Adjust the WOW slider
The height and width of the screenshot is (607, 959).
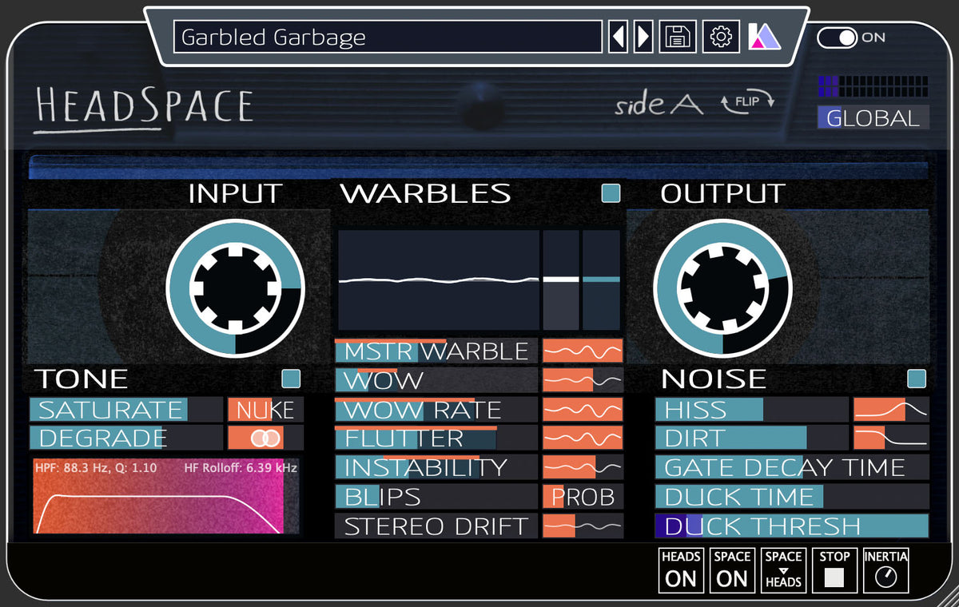point(436,380)
